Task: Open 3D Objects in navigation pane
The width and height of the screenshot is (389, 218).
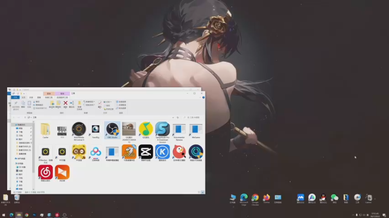Action: (22, 167)
